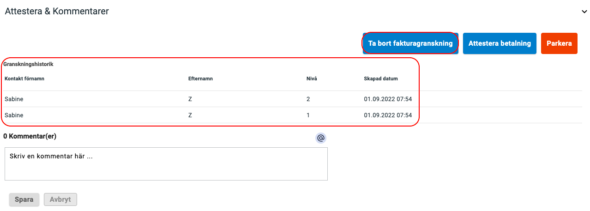Click the Nivå column header
This screenshot has width=590, height=211.
click(312, 78)
